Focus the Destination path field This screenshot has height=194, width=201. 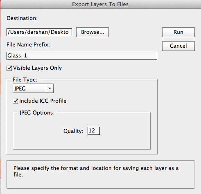point(39,32)
